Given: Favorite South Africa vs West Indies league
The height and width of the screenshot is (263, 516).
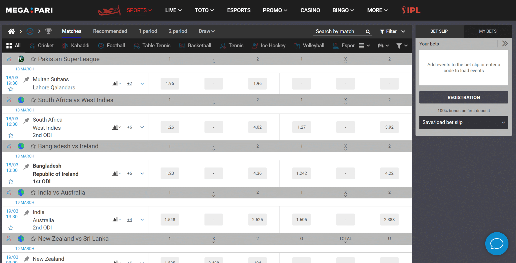Looking at the screenshot, I should coord(33,100).
